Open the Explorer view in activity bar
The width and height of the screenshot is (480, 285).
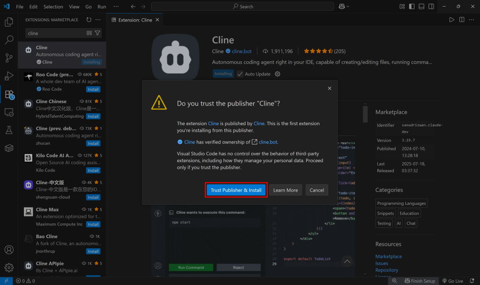(9, 22)
